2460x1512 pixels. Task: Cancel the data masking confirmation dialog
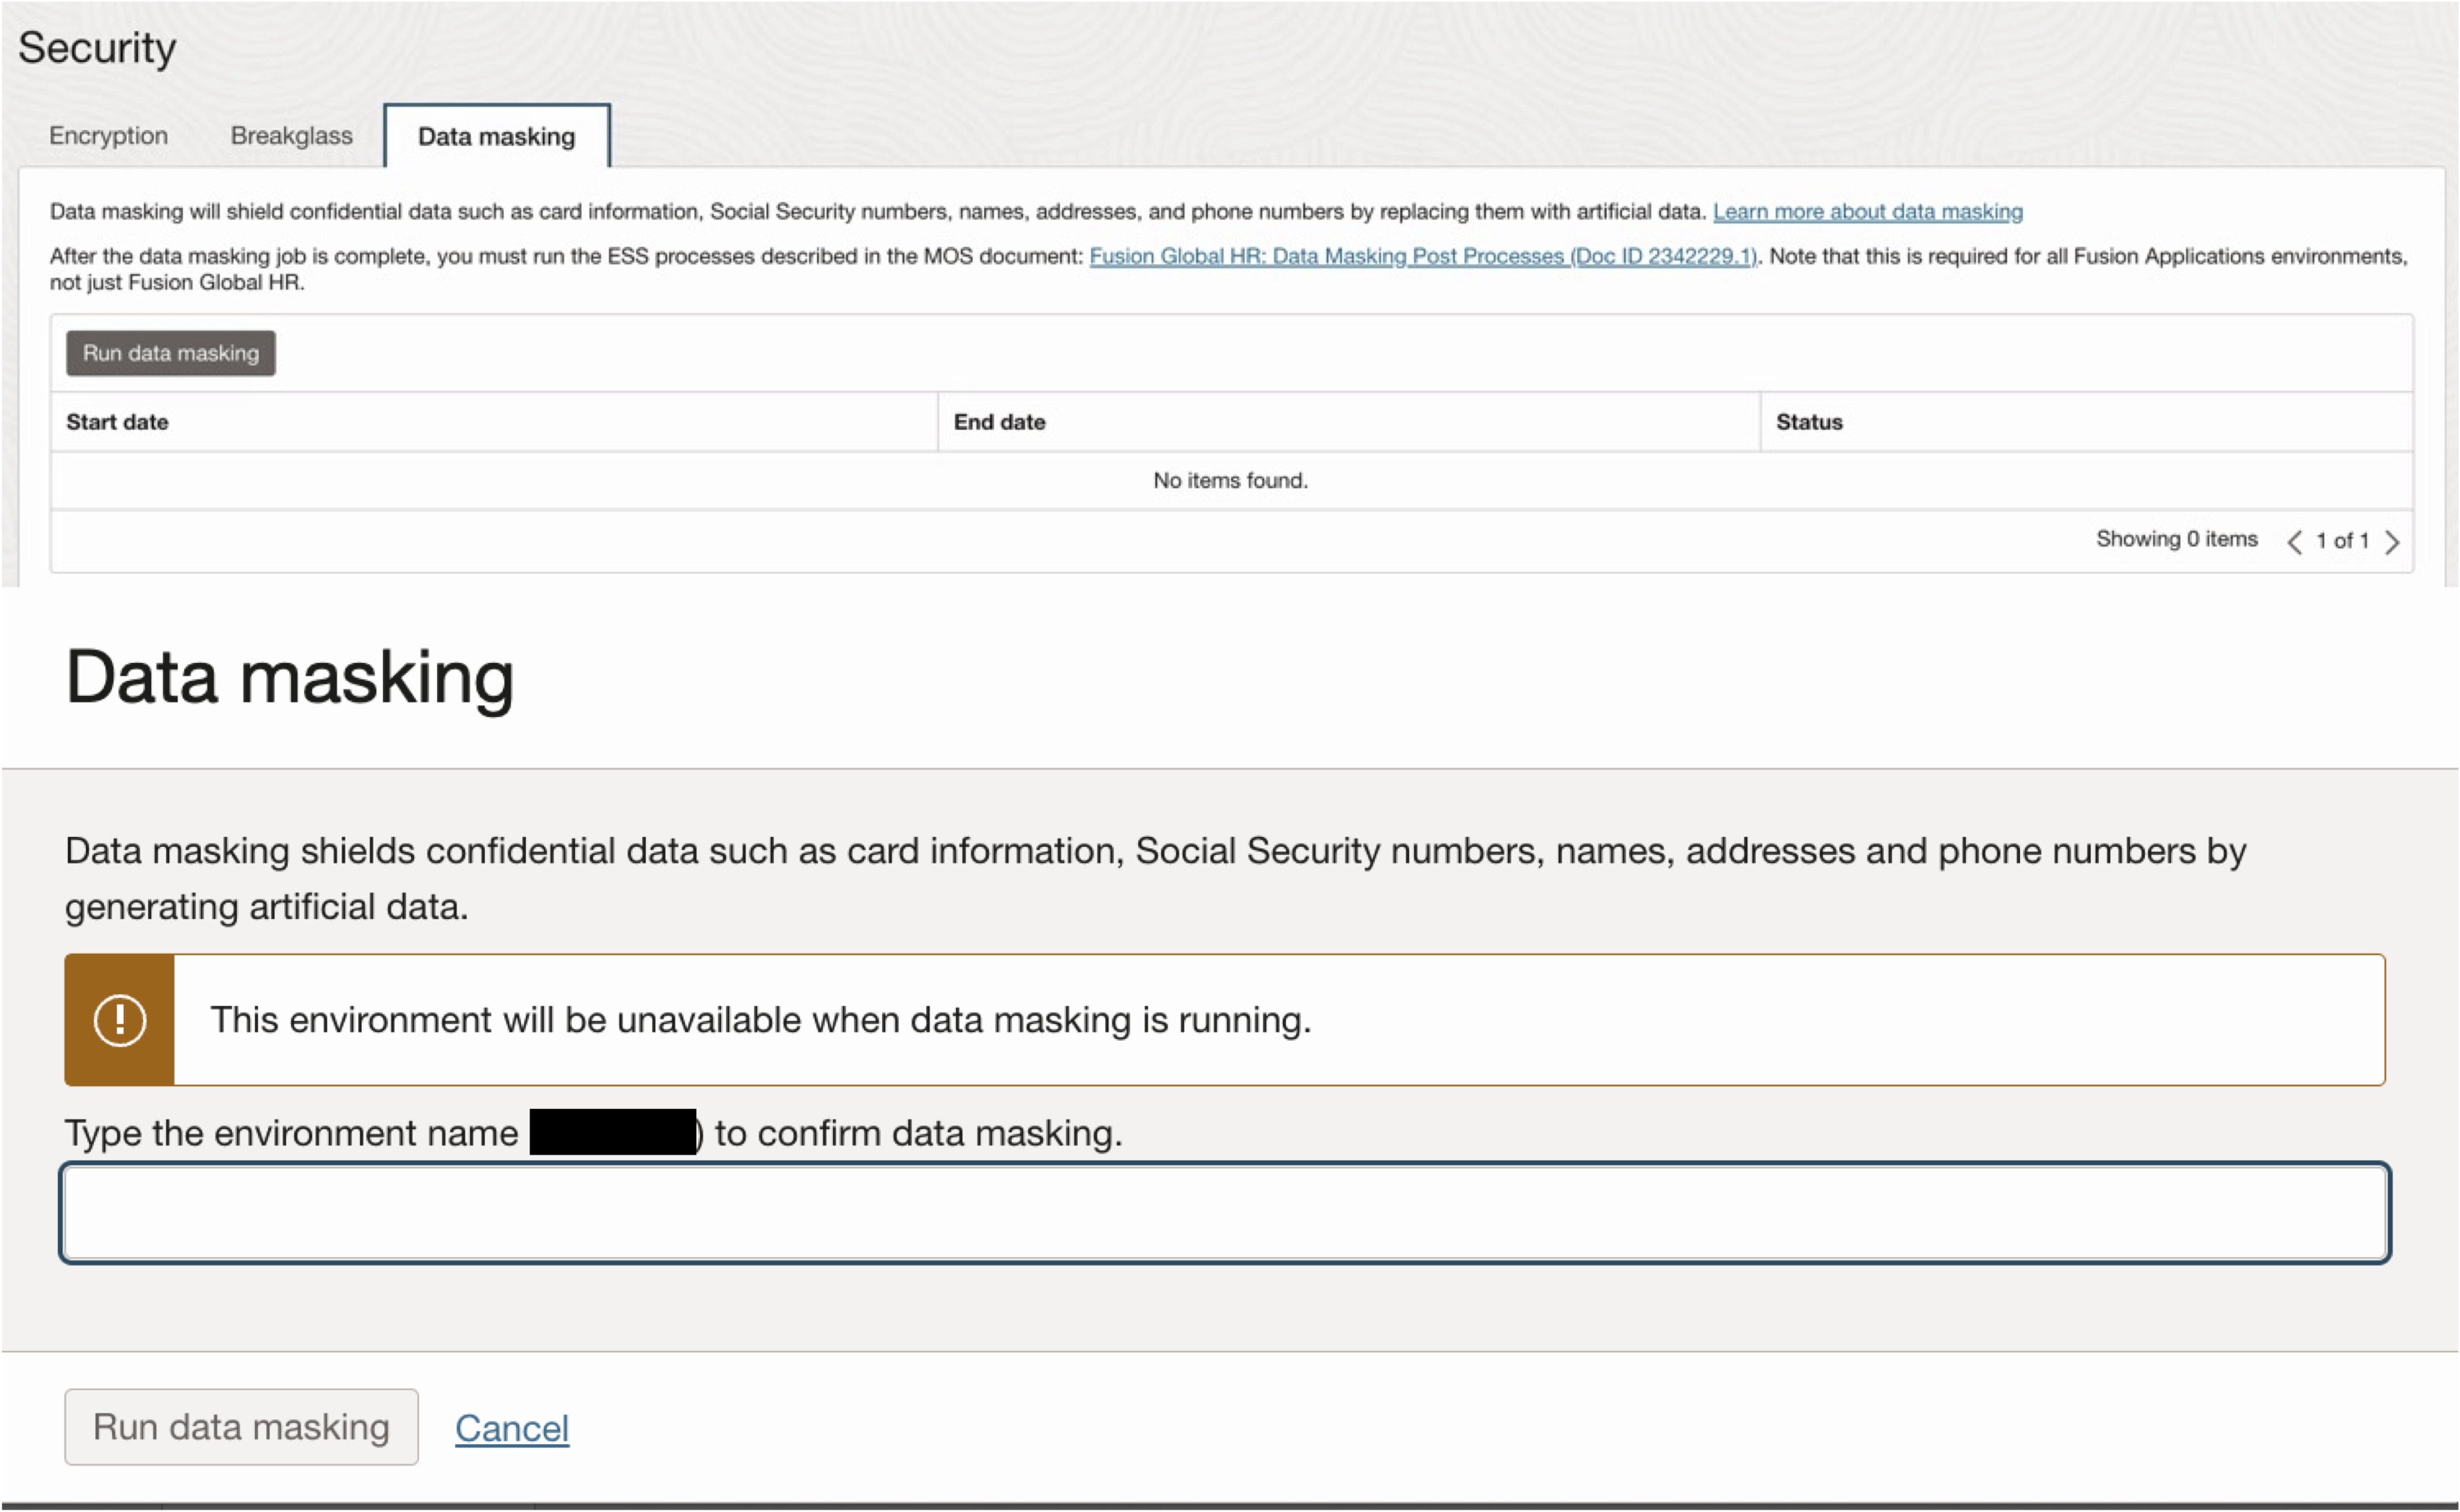pos(512,1429)
